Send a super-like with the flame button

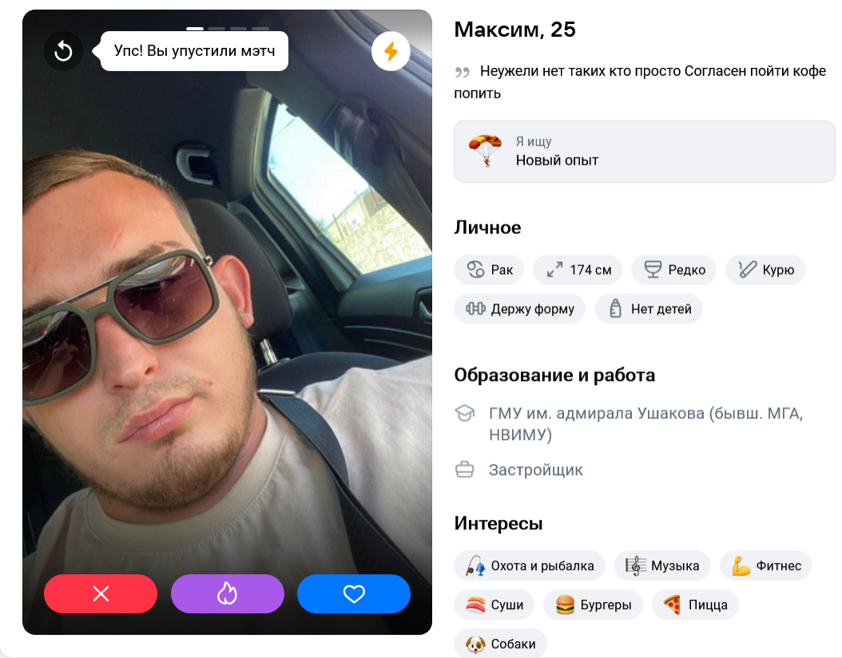[x=227, y=593]
